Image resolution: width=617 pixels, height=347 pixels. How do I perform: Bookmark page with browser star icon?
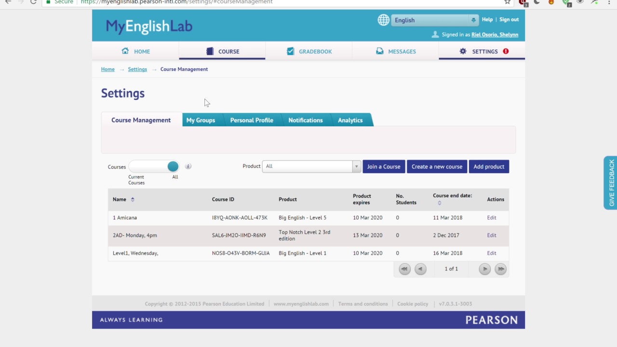point(507,2)
